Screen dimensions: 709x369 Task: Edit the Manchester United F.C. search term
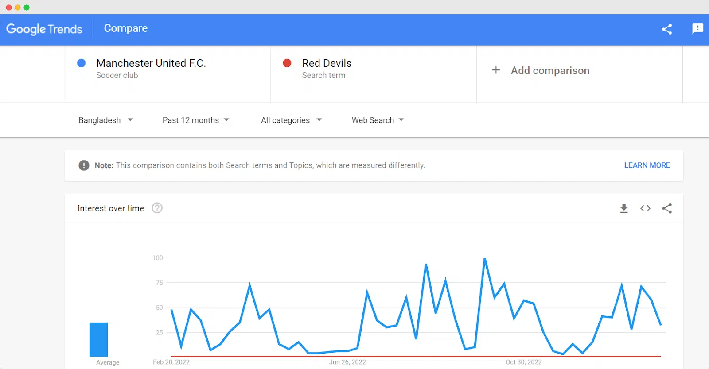151,63
